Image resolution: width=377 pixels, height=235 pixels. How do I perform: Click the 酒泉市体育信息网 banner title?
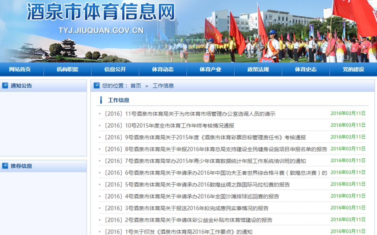point(101,12)
